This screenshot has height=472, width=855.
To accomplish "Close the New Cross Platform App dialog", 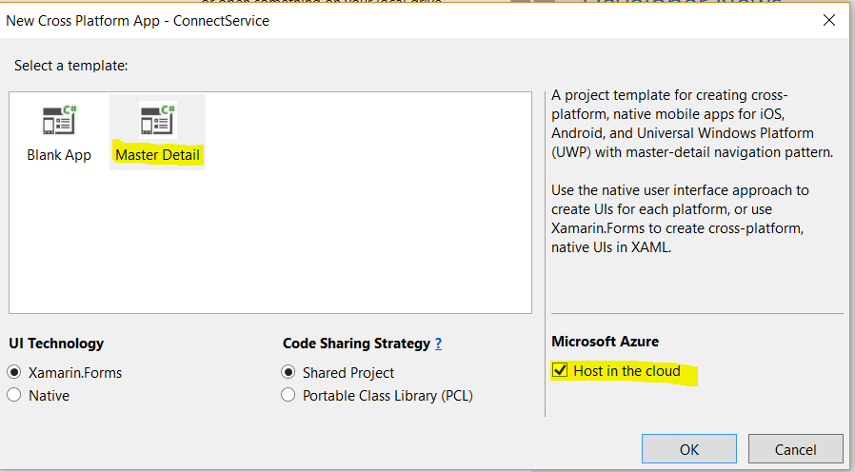I will (828, 20).
